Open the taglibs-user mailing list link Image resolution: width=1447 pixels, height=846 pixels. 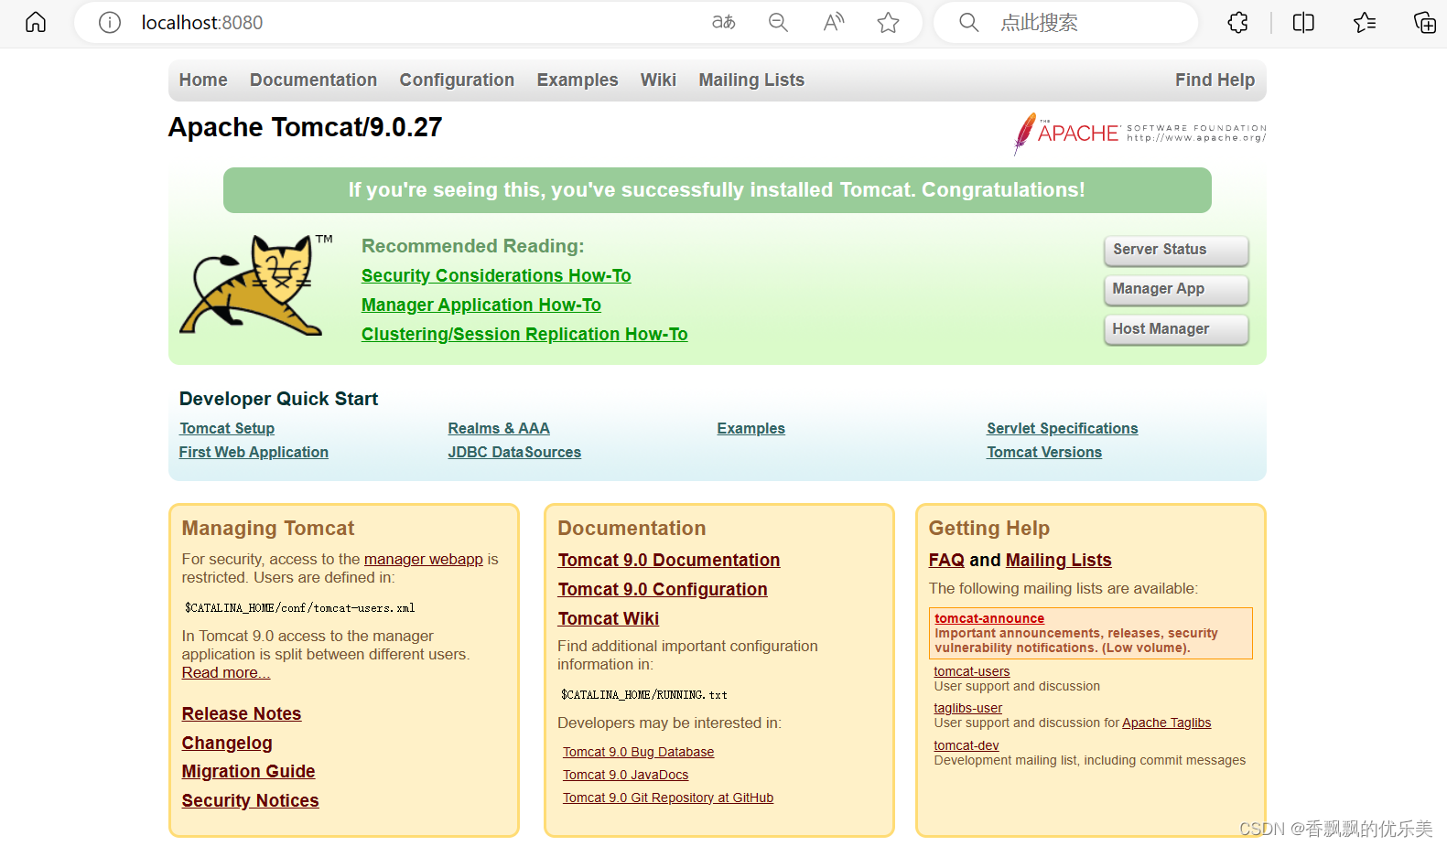(x=967, y=708)
